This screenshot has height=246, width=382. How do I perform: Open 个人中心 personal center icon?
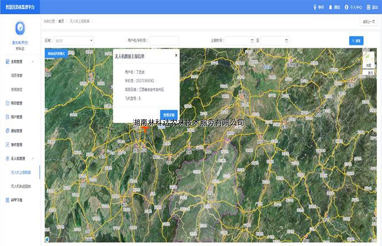(x=346, y=7)
